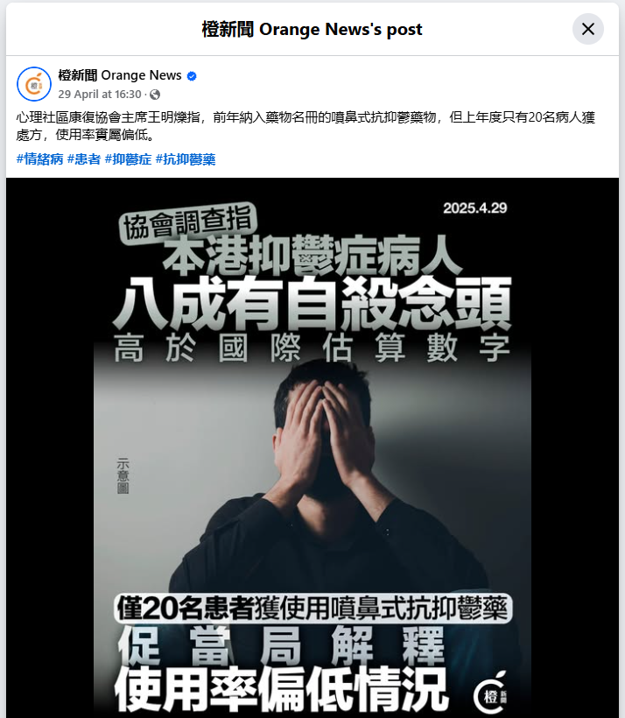Image resolution: width=625 pixels, height=718 pixels.
Task: Open the 29 April at 16:30 timestamp
Action: click(100, 95)
